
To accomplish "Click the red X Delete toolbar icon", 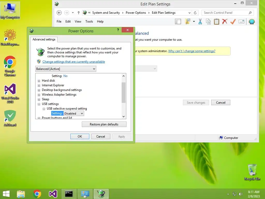I will click(225, 22).
